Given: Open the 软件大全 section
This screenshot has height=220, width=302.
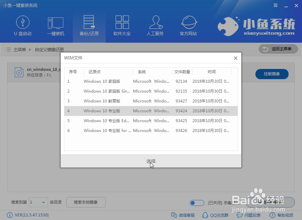Looking at the screenshot, I should 122,26.
